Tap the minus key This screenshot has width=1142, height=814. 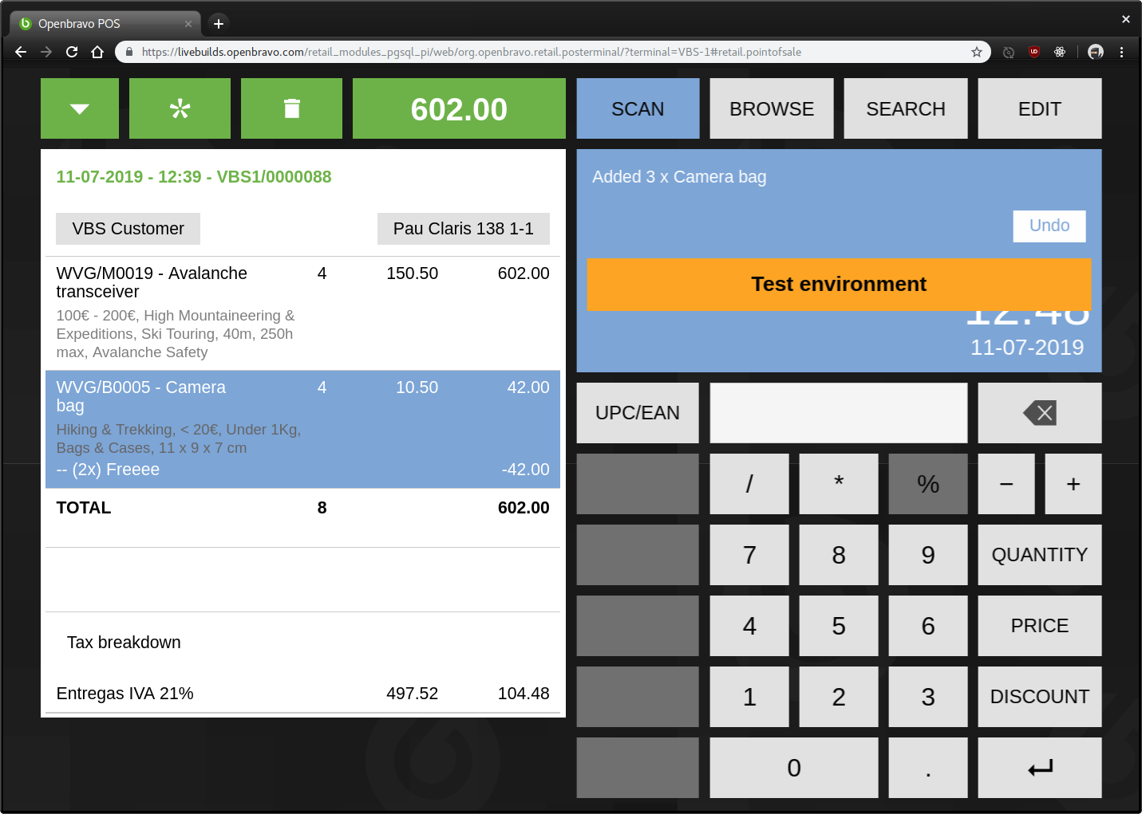pyautogui.click(x=1006, y=484)
